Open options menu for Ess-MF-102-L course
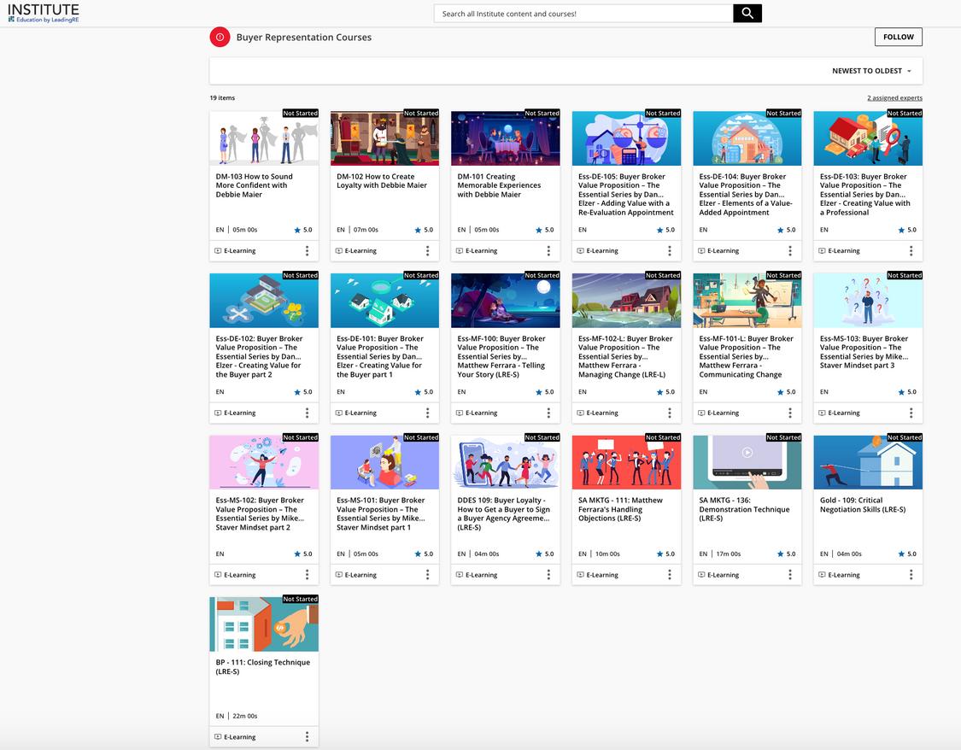The height and width of the screenshot is (750, 961). point(669,413)
